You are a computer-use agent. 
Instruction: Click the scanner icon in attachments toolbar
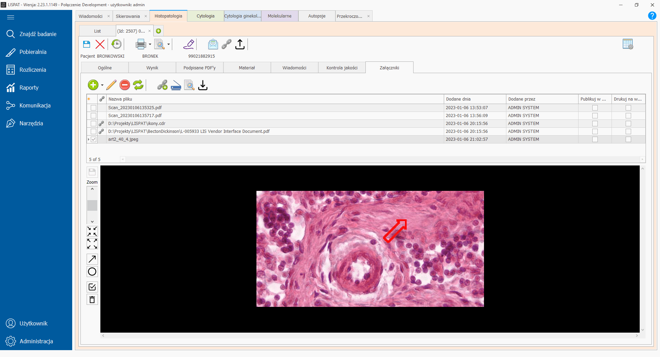(176, 85)
